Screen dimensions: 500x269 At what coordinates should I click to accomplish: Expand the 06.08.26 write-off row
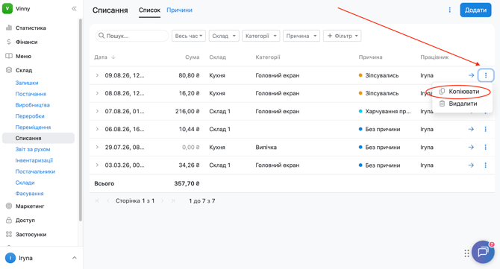[x=97, y=129]
